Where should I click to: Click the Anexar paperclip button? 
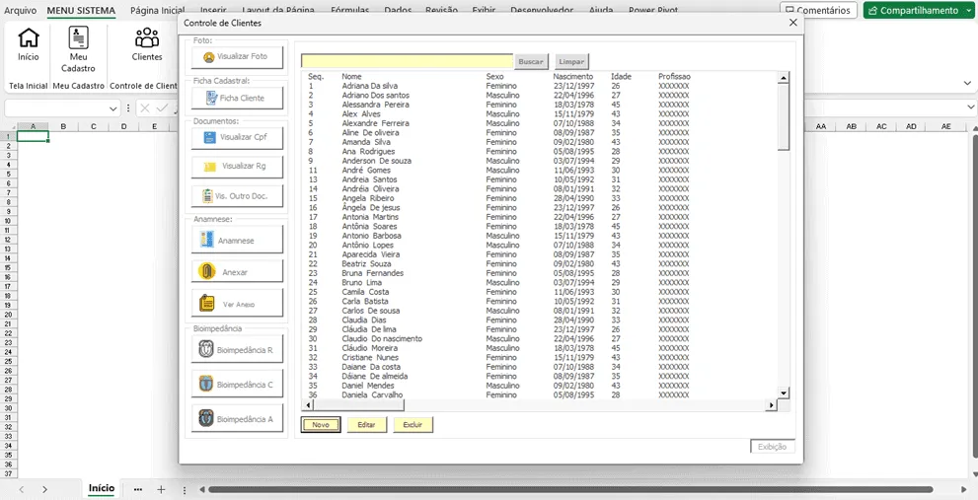coord(237,271)
